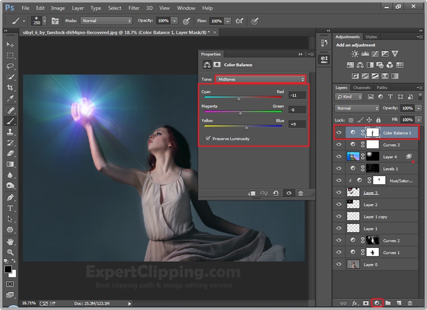Reset adjustment defaults in the Properties panel
The height and width of the screenshot is (310, 427).
coord(276,193)
